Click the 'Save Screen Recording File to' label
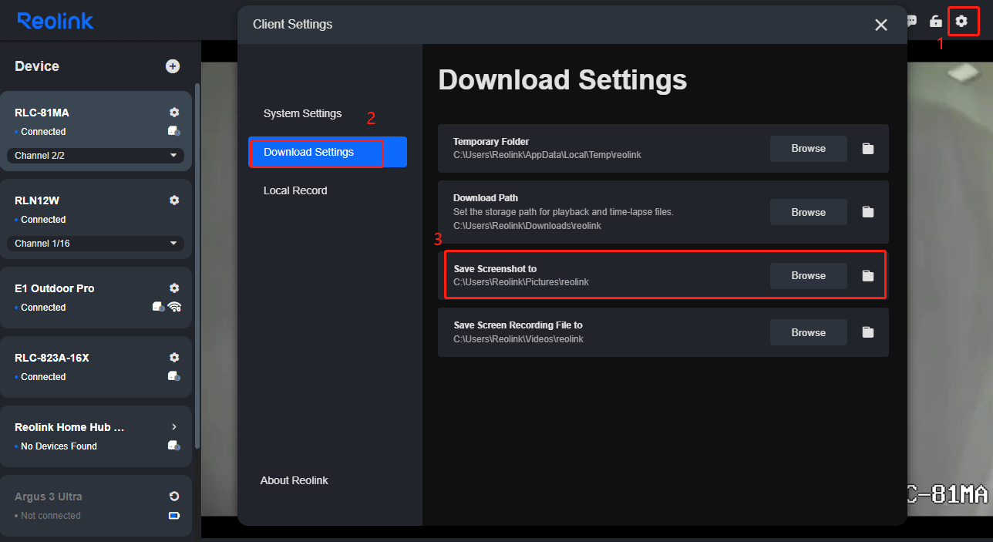This screenshot has width=993, height=542. (x=518, y=325)
